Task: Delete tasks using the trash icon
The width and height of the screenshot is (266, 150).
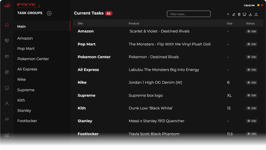Action: [239, 14]
